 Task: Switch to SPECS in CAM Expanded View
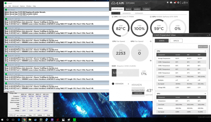point(176,41)
